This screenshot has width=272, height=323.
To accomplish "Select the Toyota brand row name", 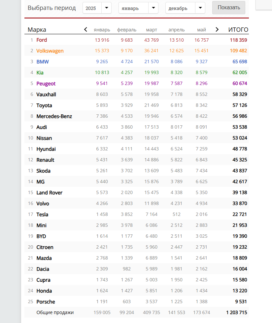I will pyautogui.click(x=44, y=105).
